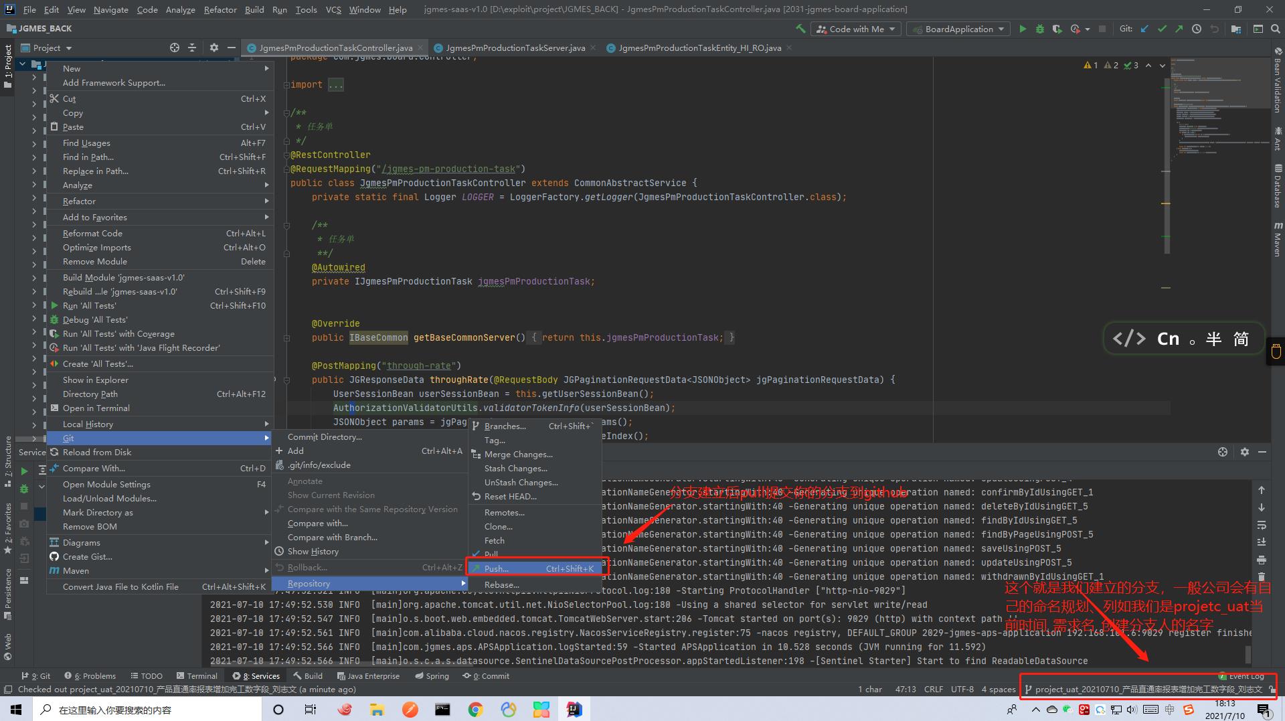Click the CRLF line separator status entry
1285x721 pixels.
(933, 689)
